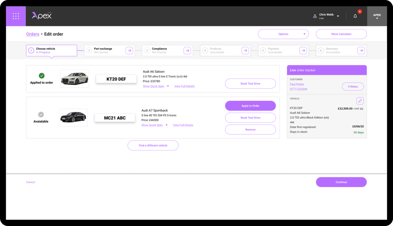
Task: Click customer phone number 07711223344
Action: pos(299,89)
